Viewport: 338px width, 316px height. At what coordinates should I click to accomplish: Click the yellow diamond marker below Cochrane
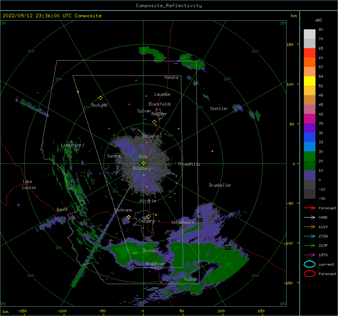tap(128, 217)
